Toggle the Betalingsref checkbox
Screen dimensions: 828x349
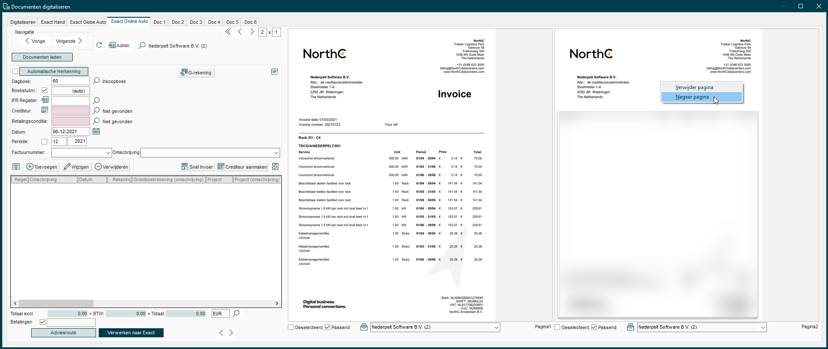pos(42,322)
